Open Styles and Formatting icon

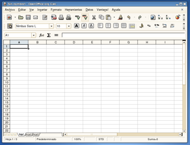10,26
